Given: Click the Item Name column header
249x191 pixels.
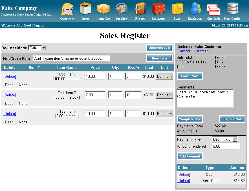Looking at the screenshot, I should pos(67,67).
